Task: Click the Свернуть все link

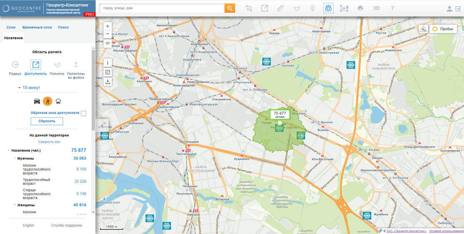Action: [x=49, y=142]
